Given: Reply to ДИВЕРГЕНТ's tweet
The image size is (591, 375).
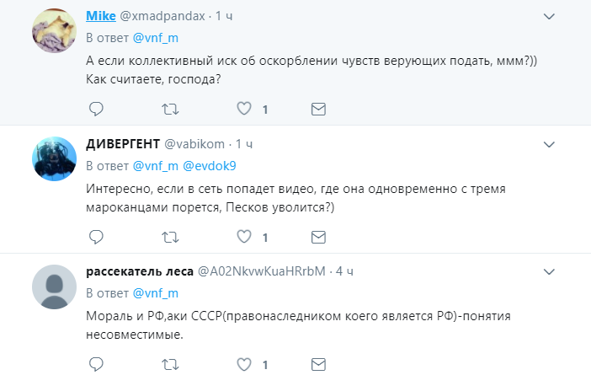Looking at the screenshot, I should [96, 238].
